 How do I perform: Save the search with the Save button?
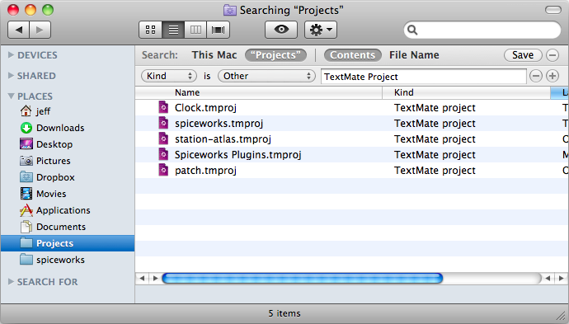[523, 55]
